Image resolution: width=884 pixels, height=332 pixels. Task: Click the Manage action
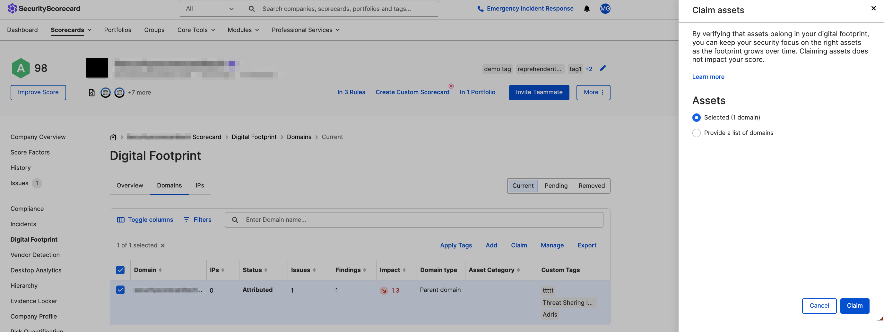[552, 246]
